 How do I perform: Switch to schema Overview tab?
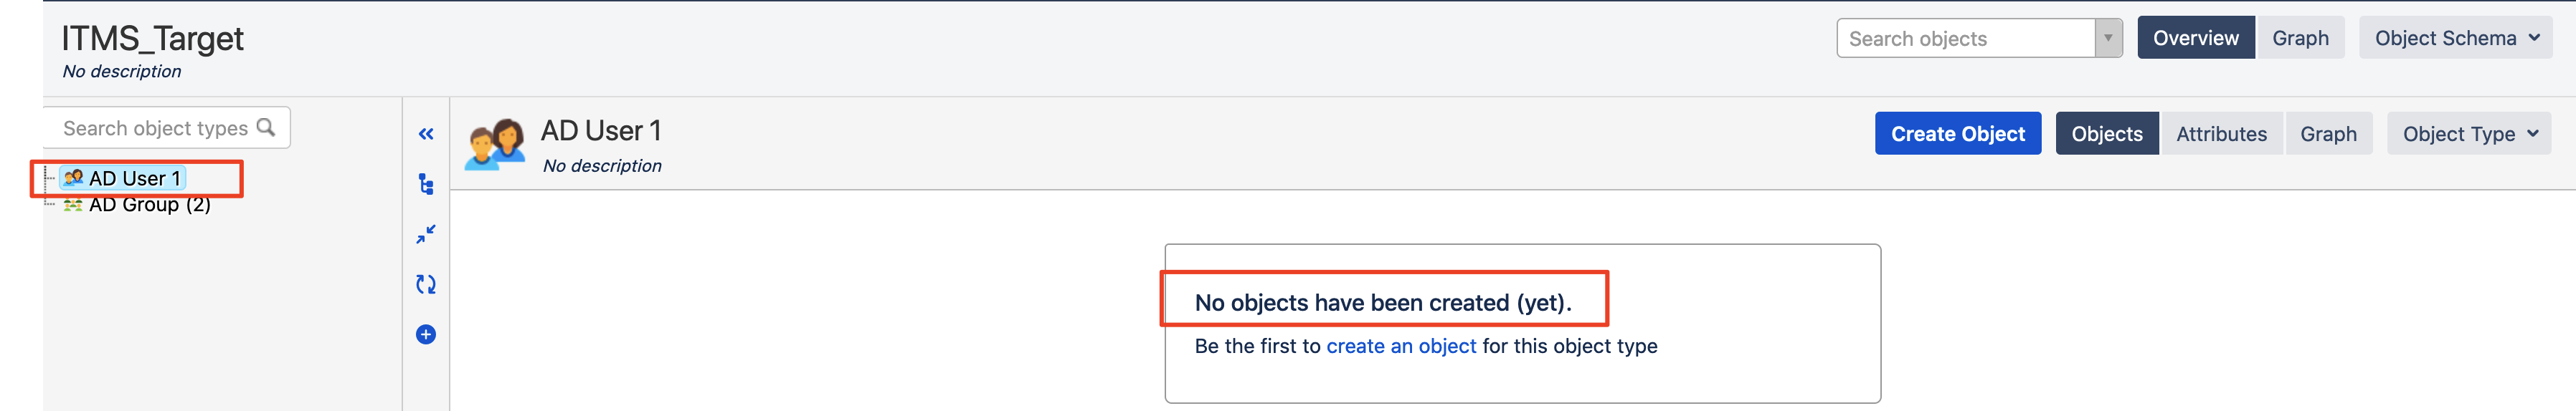(x=2195, y=38)
